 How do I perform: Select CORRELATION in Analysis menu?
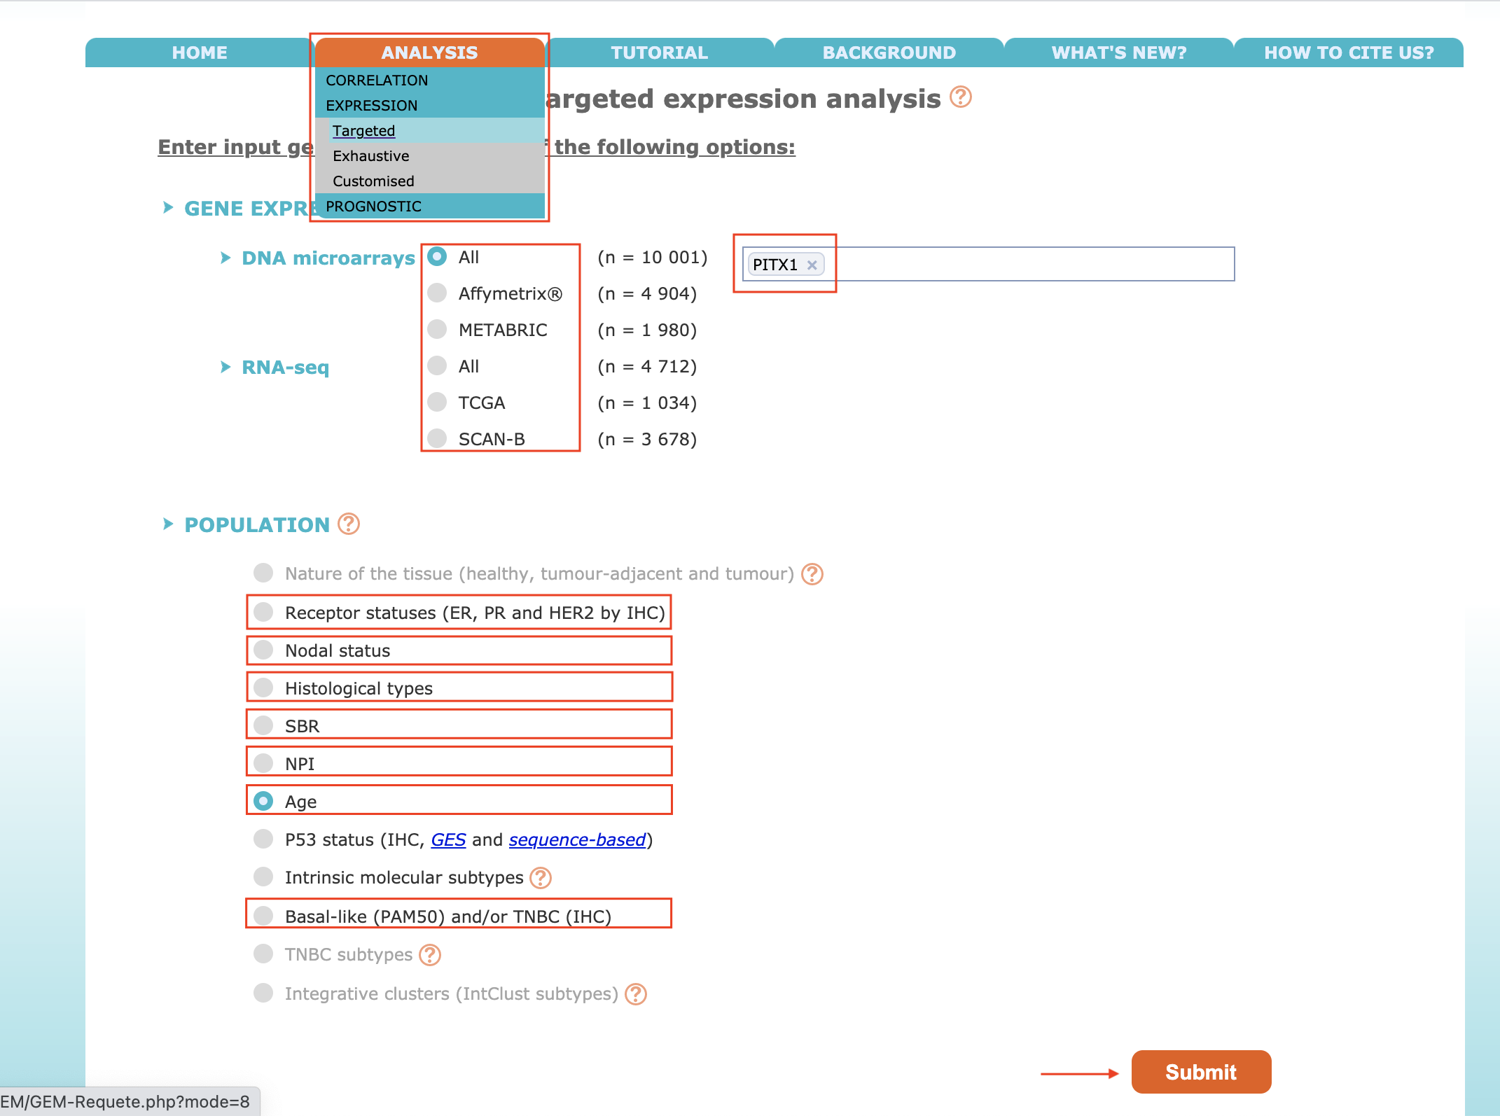tap(429, 81)
